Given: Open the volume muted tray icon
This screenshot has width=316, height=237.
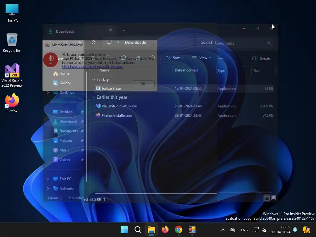Looking at the screenshot, I should (264, 230).
